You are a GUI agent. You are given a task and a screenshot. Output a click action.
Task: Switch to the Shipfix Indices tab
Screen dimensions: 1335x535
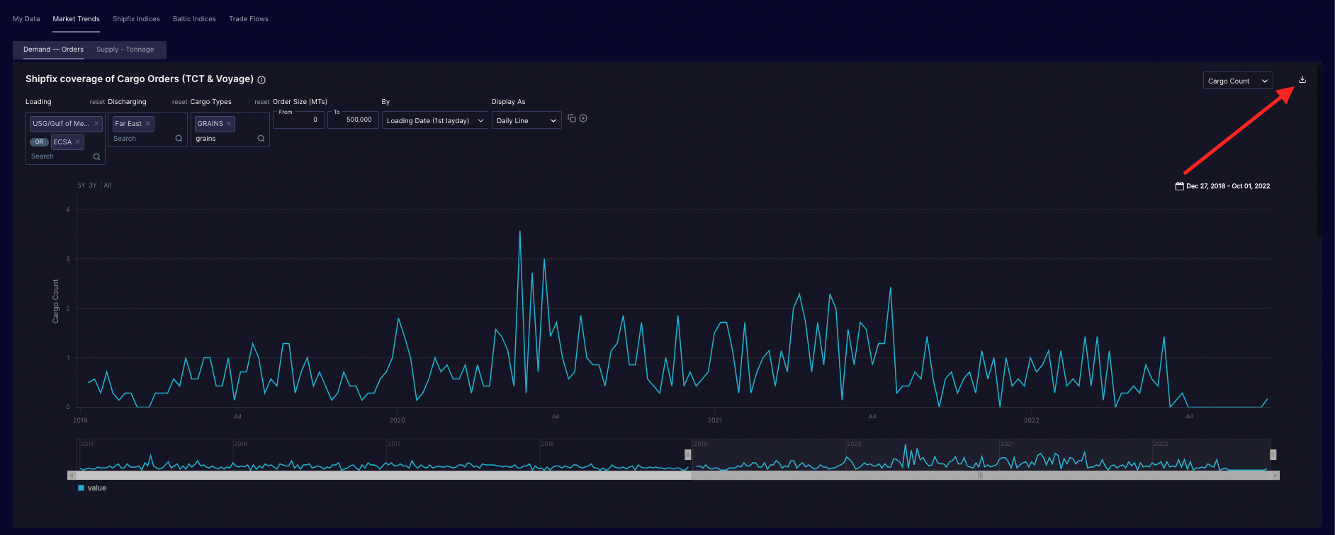point(136,19)
